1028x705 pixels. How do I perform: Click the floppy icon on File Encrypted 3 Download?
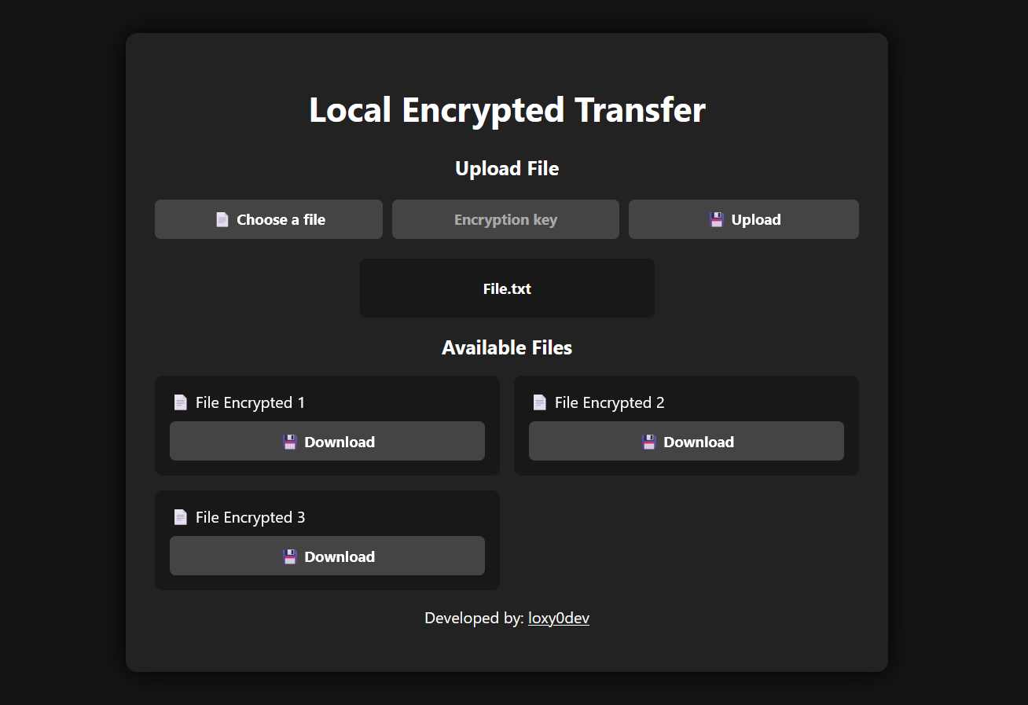[x=290, y=556]
